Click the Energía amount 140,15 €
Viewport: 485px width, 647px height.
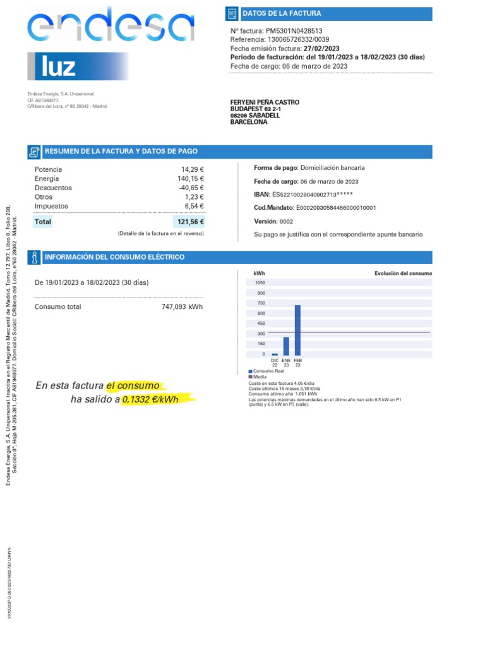click(191, 179)
